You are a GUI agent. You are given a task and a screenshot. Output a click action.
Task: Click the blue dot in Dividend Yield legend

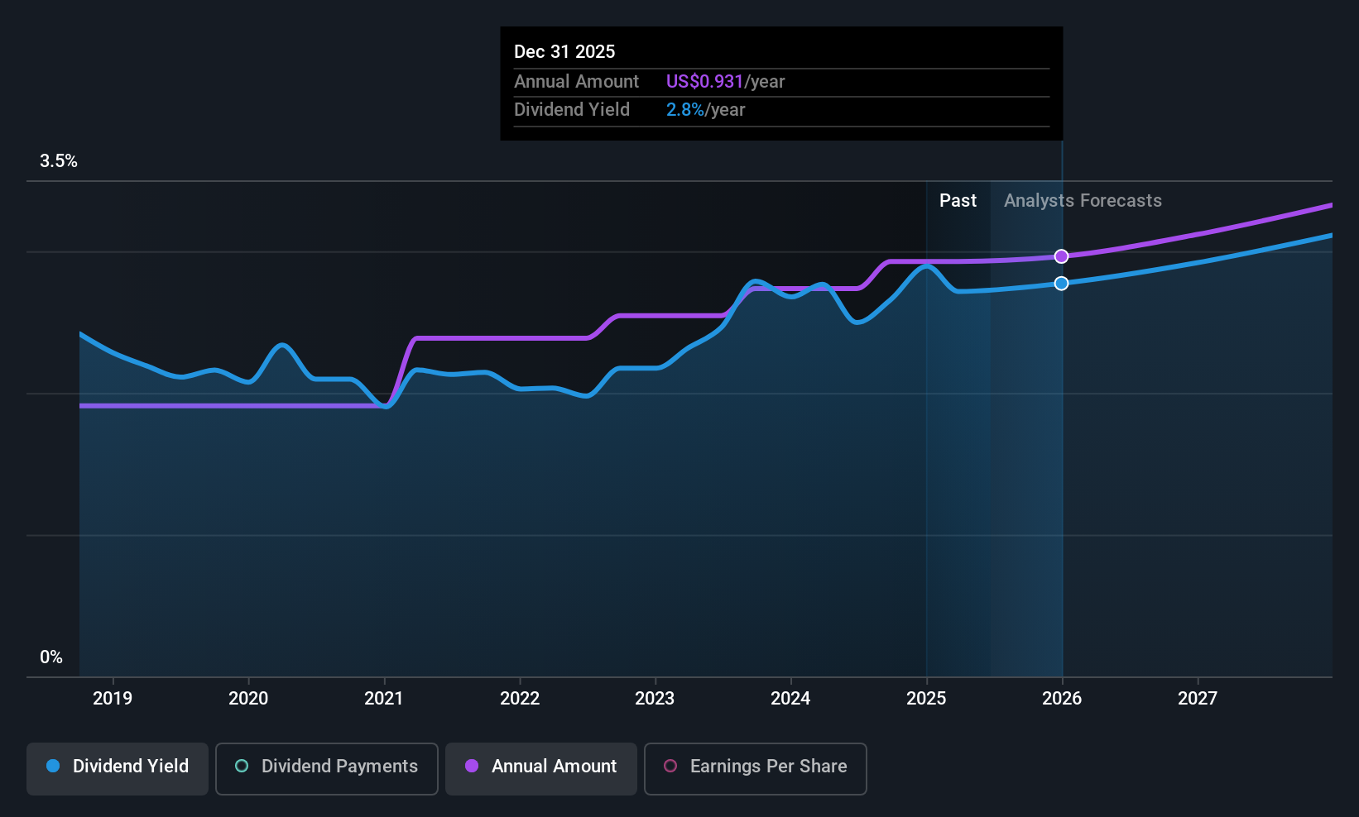click(53, 766)
